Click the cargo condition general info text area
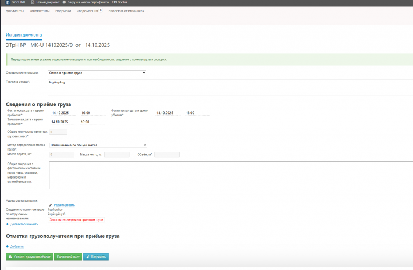Screen dimensions: 413x270 [x=231, y=175]
